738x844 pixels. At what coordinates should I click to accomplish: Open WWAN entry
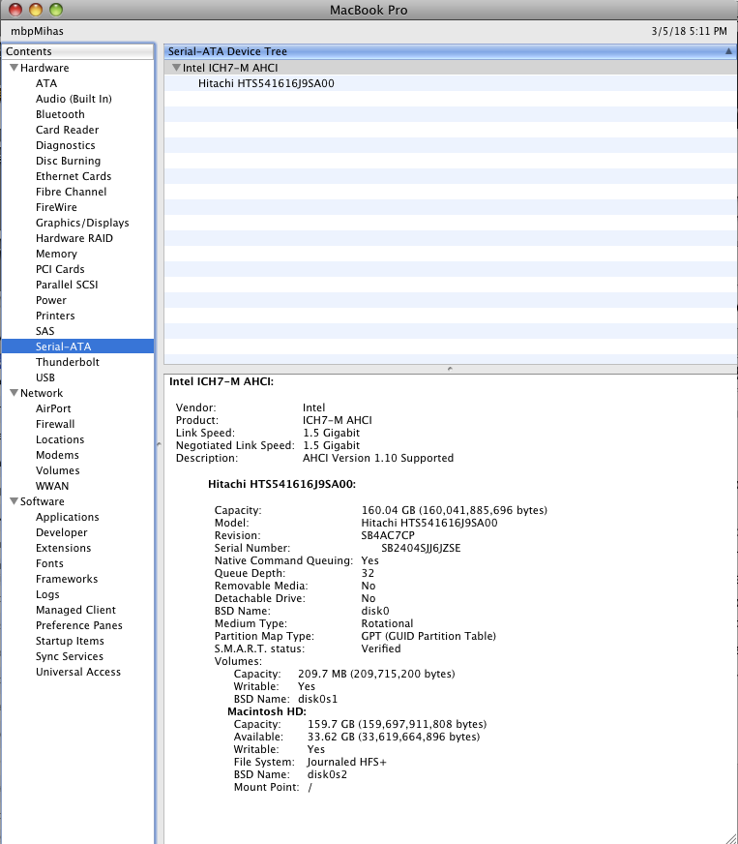point(52,486)
